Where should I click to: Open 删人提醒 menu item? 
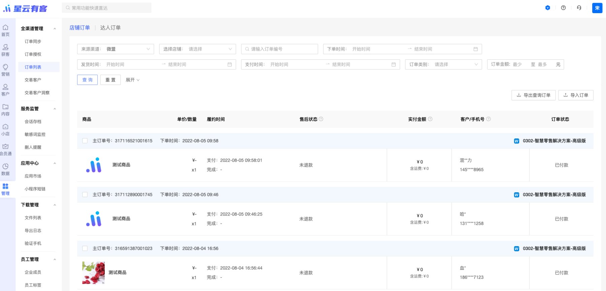pyautogui.click(x=33, y=147)
